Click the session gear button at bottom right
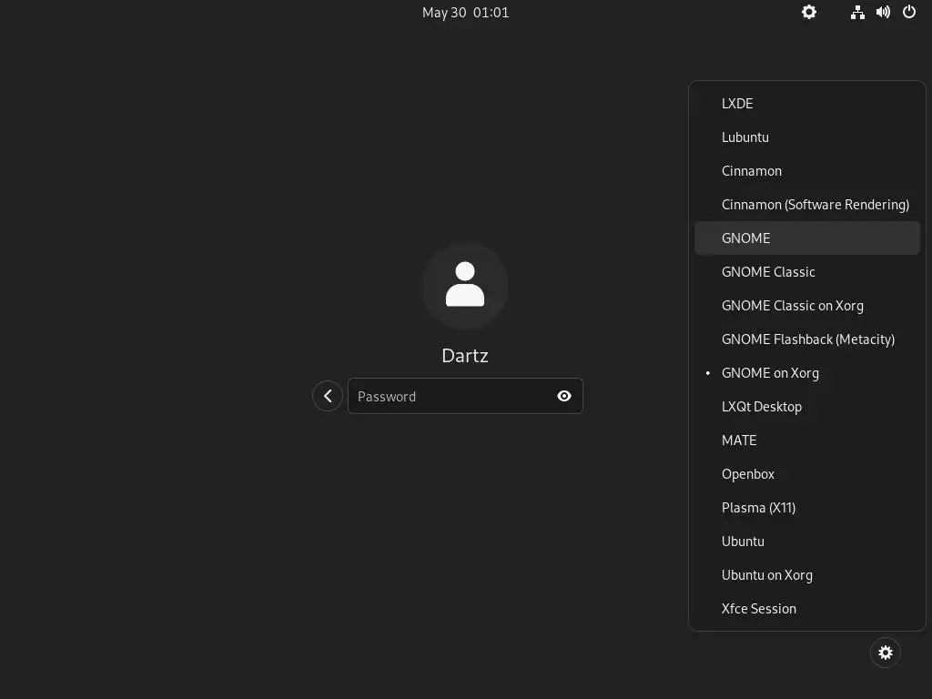Image resolution: width=932 pixels, height=699 pixels. pyautogui.click(x=885, y=653)
